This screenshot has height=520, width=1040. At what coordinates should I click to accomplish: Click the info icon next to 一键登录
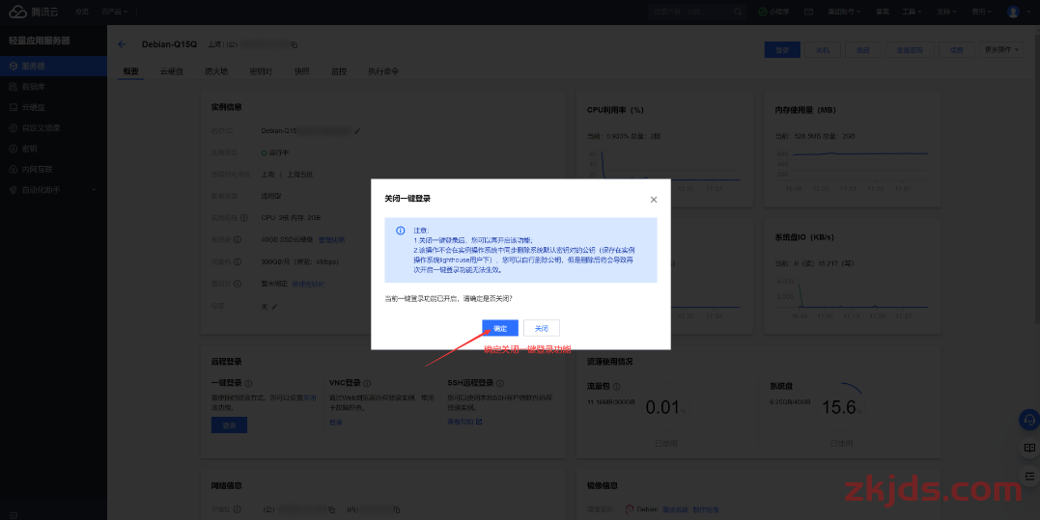click(249, 383)
